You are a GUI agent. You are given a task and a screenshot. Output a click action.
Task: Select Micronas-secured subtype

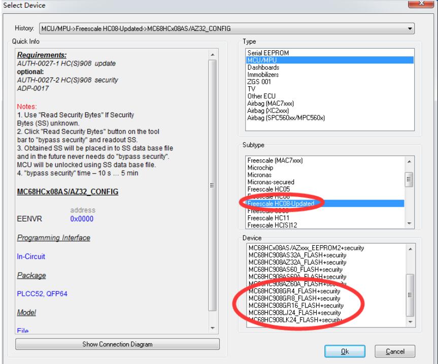tap(325, 182)
